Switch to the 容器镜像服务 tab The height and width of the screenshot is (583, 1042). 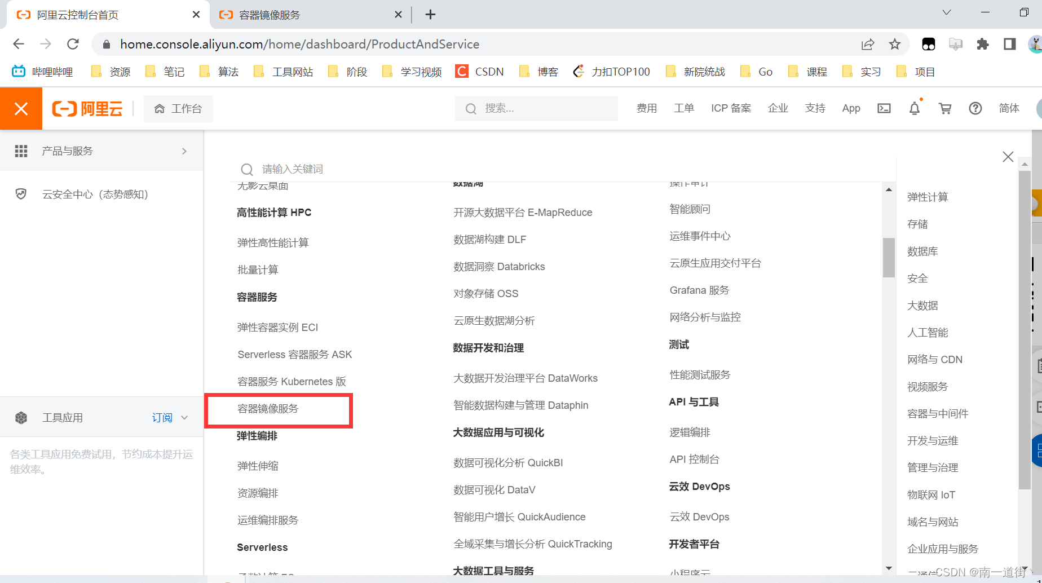point(310,15)
